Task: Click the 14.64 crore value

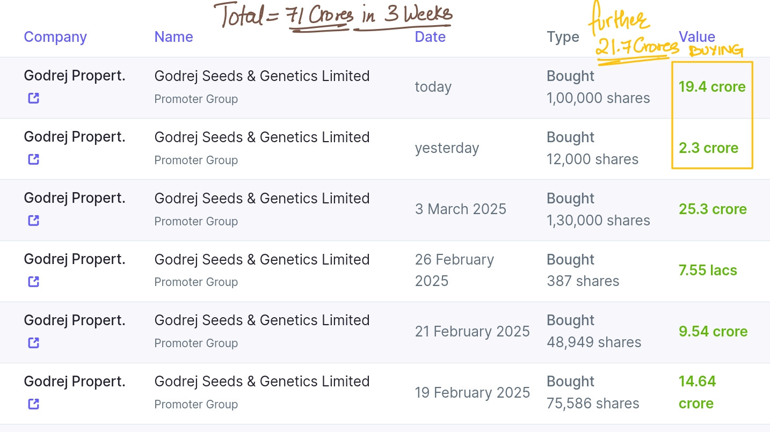Action: tap(698, 392)
